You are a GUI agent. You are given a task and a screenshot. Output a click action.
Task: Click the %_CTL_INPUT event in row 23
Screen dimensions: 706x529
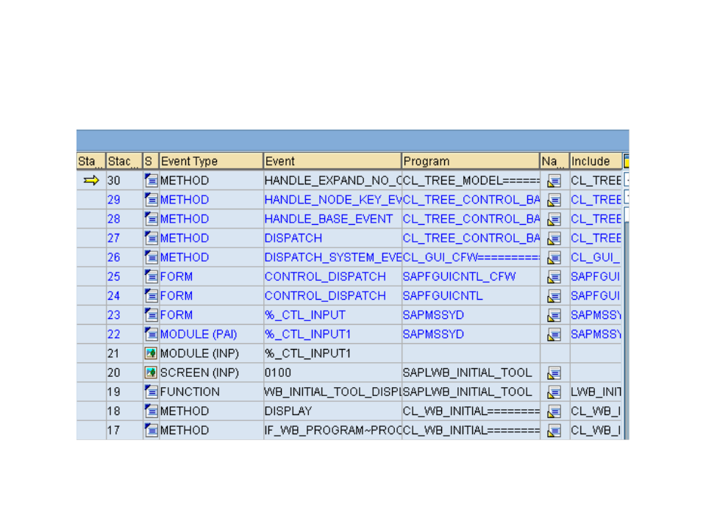[304, 314]
